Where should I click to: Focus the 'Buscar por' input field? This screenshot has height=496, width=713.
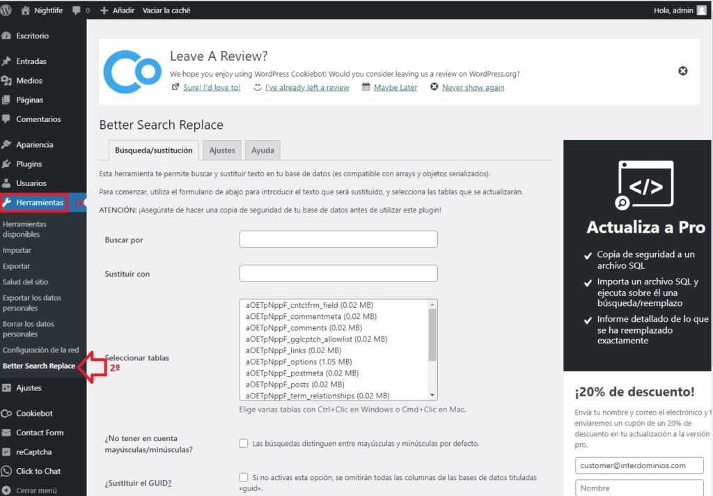[x=338, y=240]
